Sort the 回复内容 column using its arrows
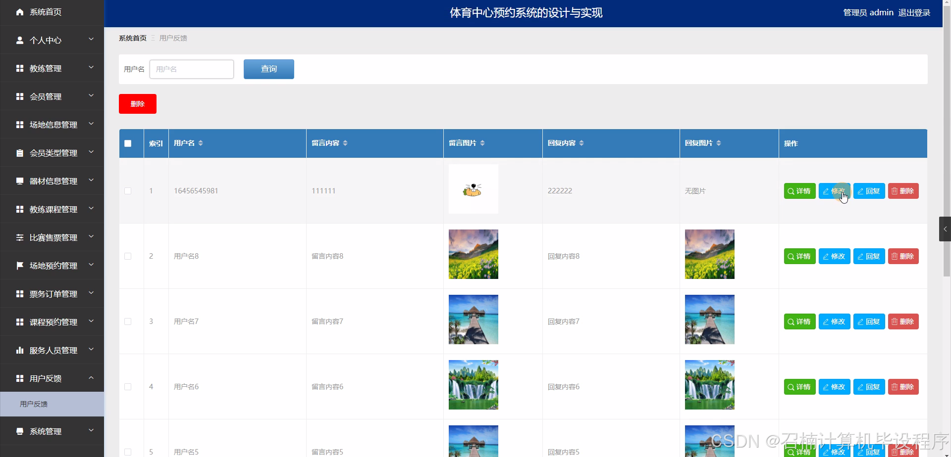Screen dimensions: 951x457 581,143
